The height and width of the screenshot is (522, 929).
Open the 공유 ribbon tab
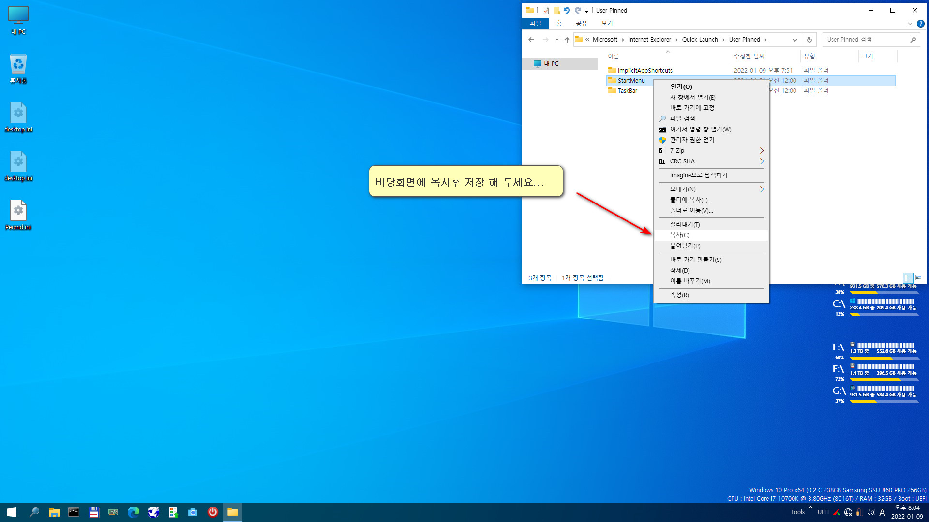point(581,23)
